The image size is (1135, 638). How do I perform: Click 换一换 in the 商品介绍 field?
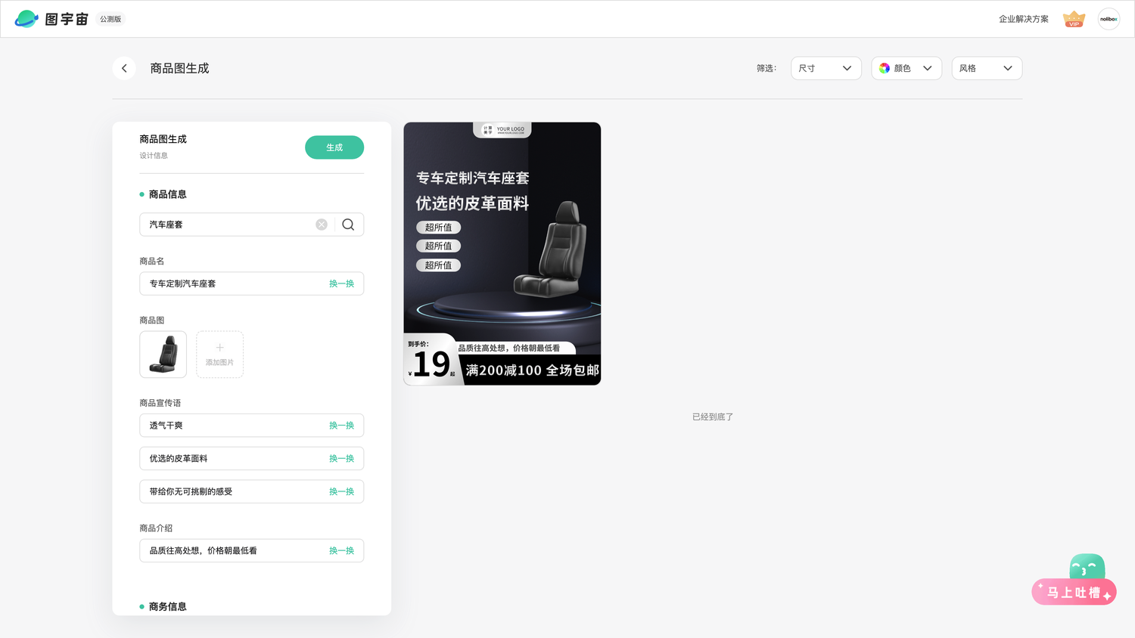tap(341, 551)
